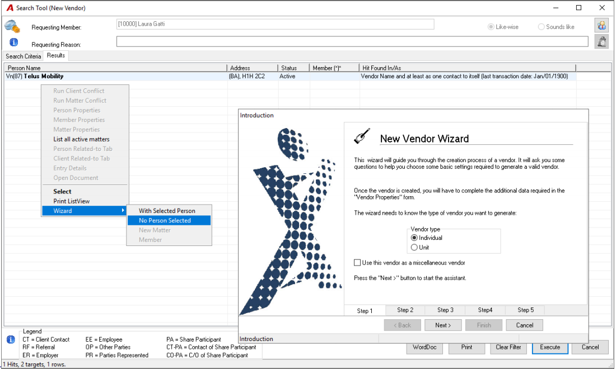
Task: Click the New Vendor Wizard guitar icon
Action: point(362,136)
